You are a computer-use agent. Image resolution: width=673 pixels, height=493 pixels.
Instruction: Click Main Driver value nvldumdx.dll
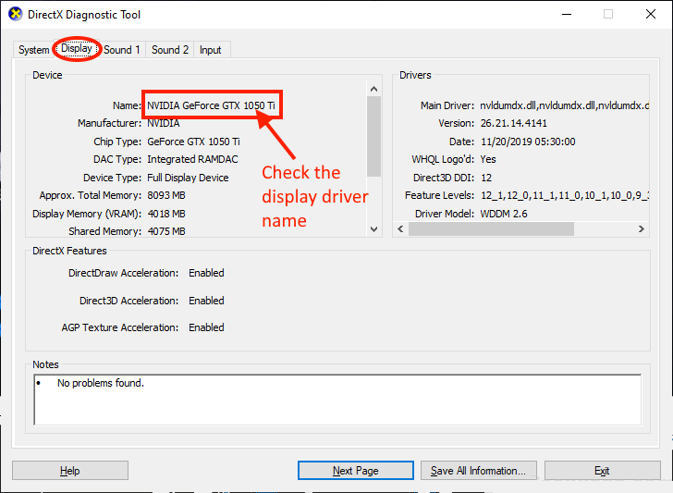pyautogui.click(x=564, y=105)
